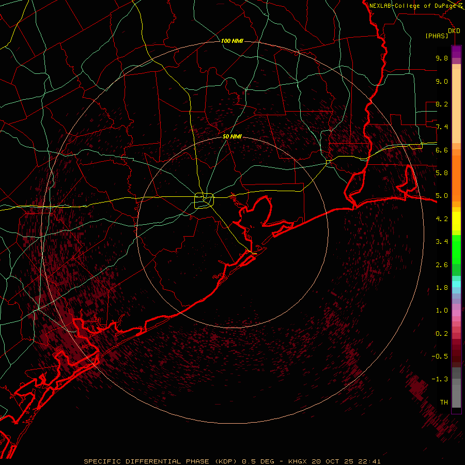
Task: Click the 4.2 scale value
Action: pos(442,219)
